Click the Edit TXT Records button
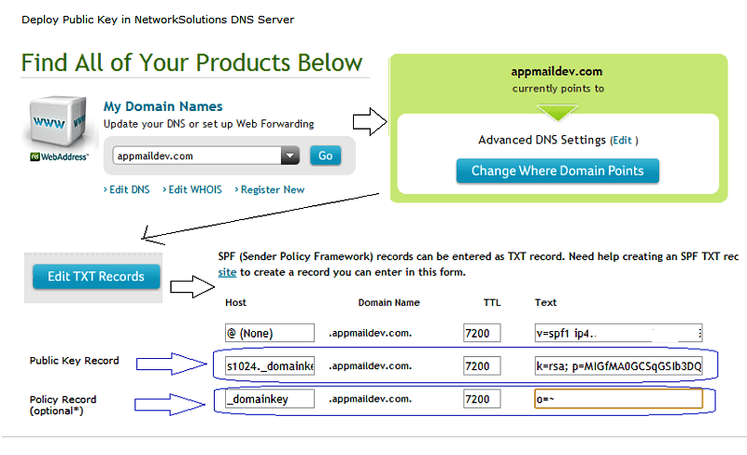The width and height of the screenshot is (747, 455). pyautogui.click(x=96, y=277)
